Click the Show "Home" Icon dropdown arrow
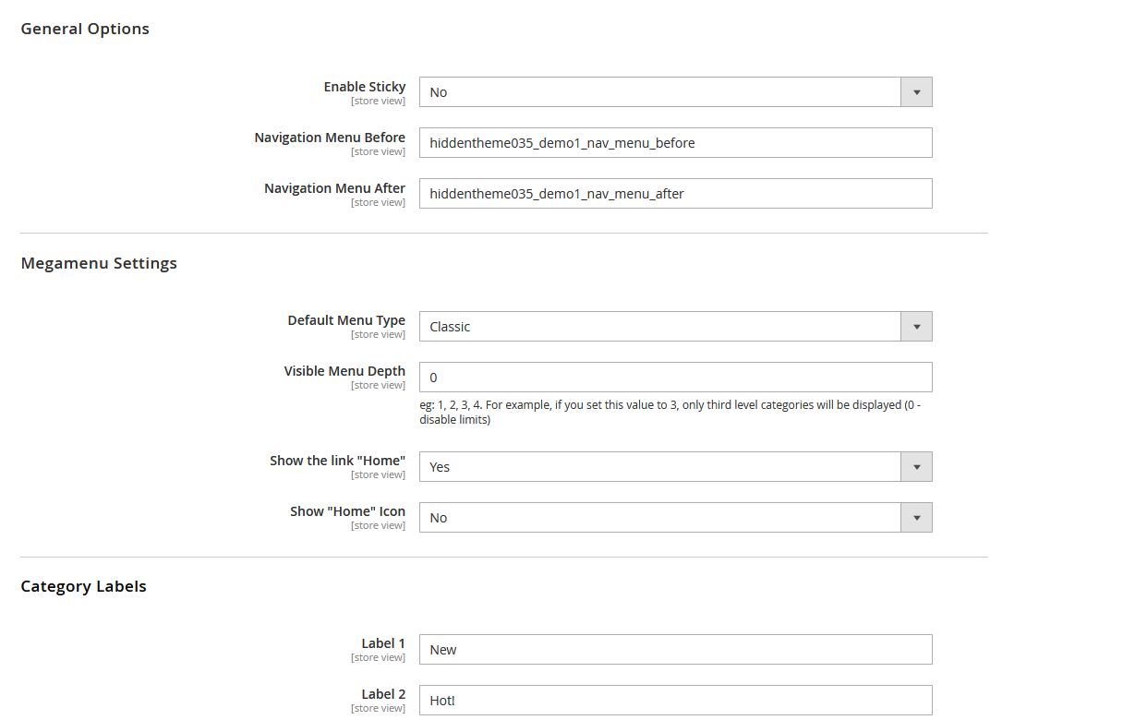This screenshot has width=1135, height=720. tap(915, 517)
